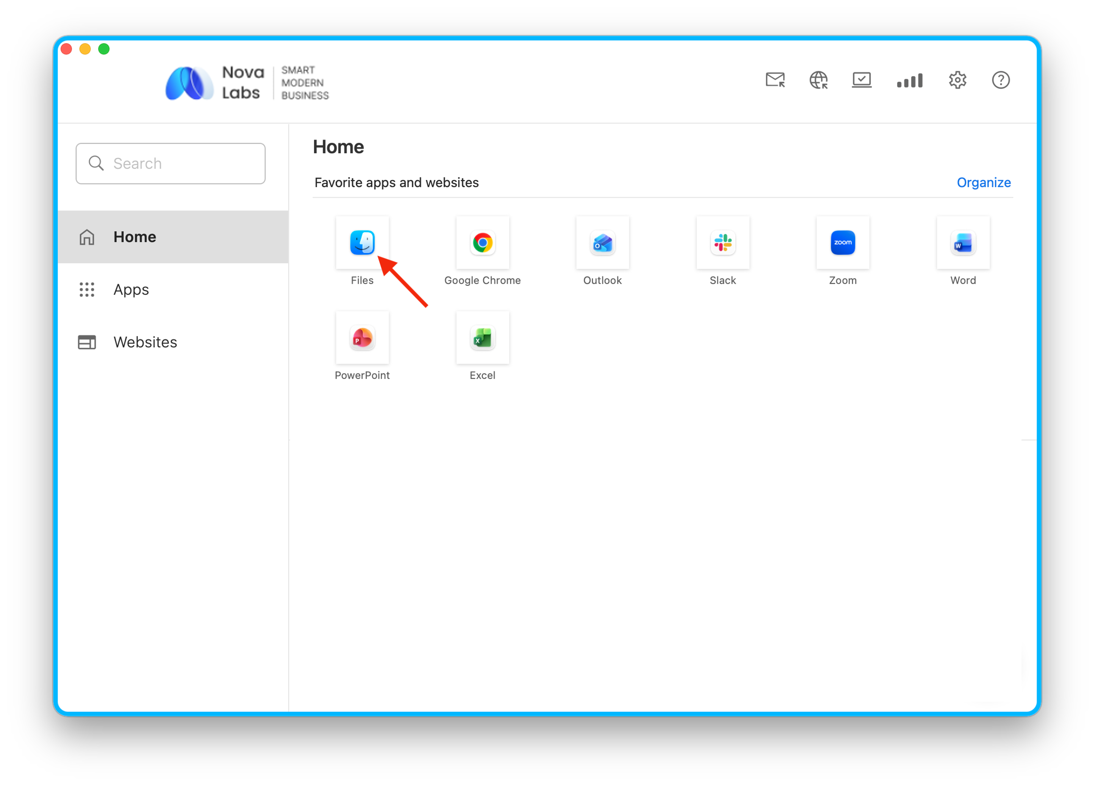Minimize the window with yellow button
The height and width of the screenshot is (786, 1095).
(85, 49)
